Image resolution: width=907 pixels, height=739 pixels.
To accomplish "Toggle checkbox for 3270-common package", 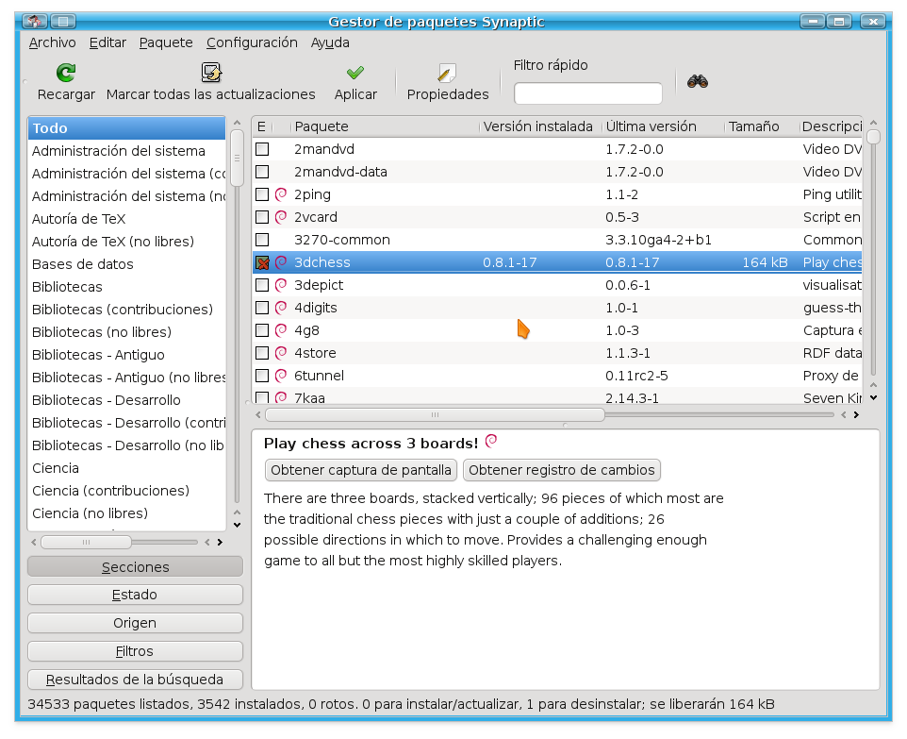I will pyautogui.click(x=262, y=239).
